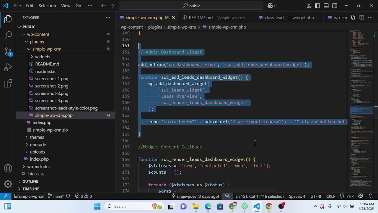Open notifications bell in status bar
Screen dimensions: 378x213
[x=371, y=196]
